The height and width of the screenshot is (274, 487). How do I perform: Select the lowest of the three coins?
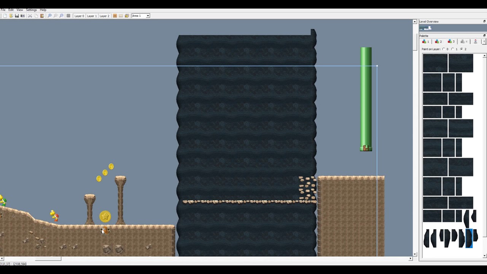coord(99,178)
